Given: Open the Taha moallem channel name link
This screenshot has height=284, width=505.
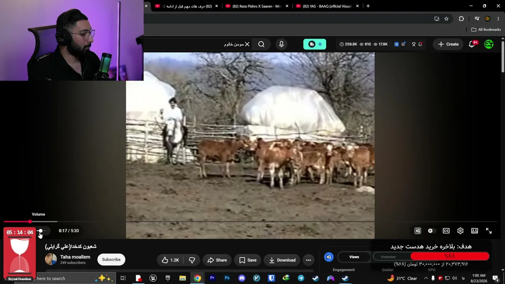Looking at the screenshot, I should (x=75, y=257).
